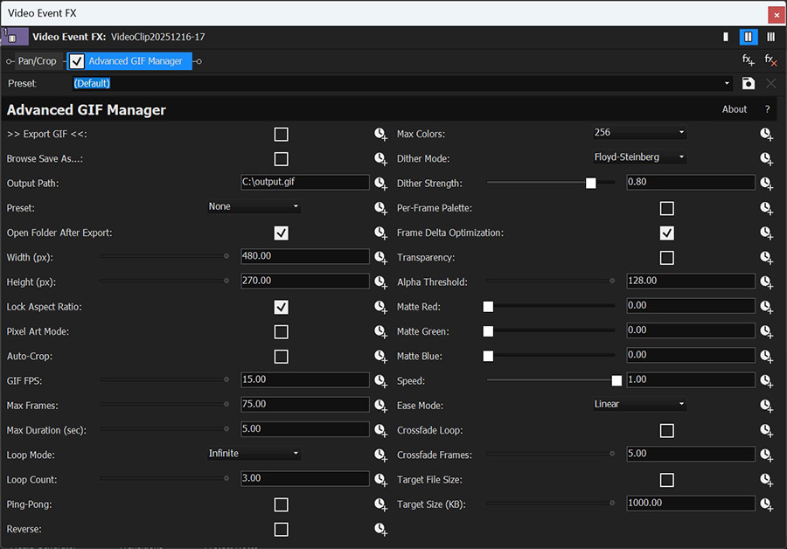Switch to the Pan/Crop tab
The width and height of the screenshot is (787, 549).
click(x=35, y=60)
